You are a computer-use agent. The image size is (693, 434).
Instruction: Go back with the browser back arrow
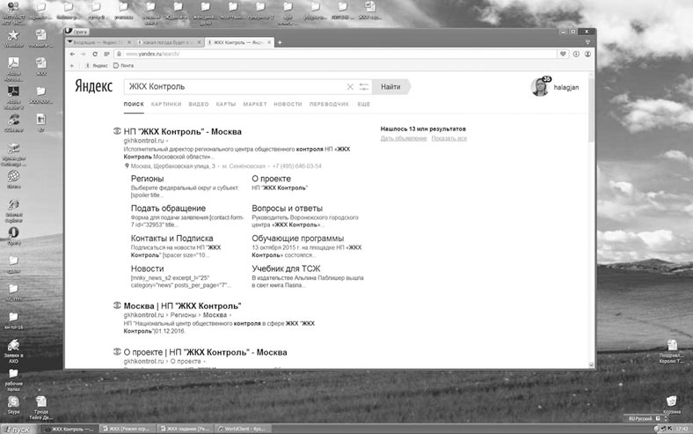72,54
